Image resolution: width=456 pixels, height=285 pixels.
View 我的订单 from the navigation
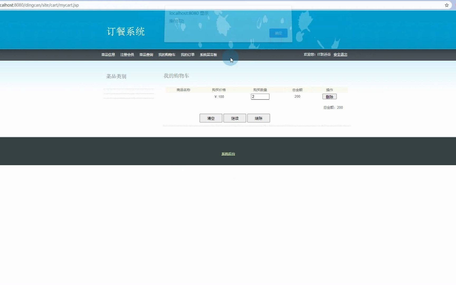188,55
